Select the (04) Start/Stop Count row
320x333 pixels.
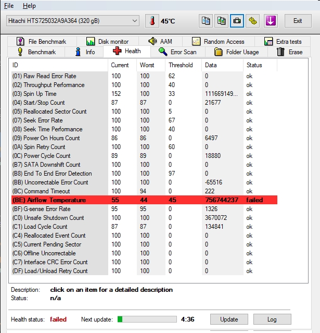(144, 103)
